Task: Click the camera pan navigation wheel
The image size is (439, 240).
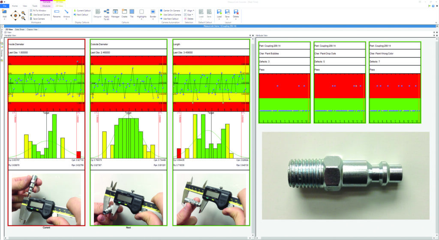Action: tap(15, 15)
